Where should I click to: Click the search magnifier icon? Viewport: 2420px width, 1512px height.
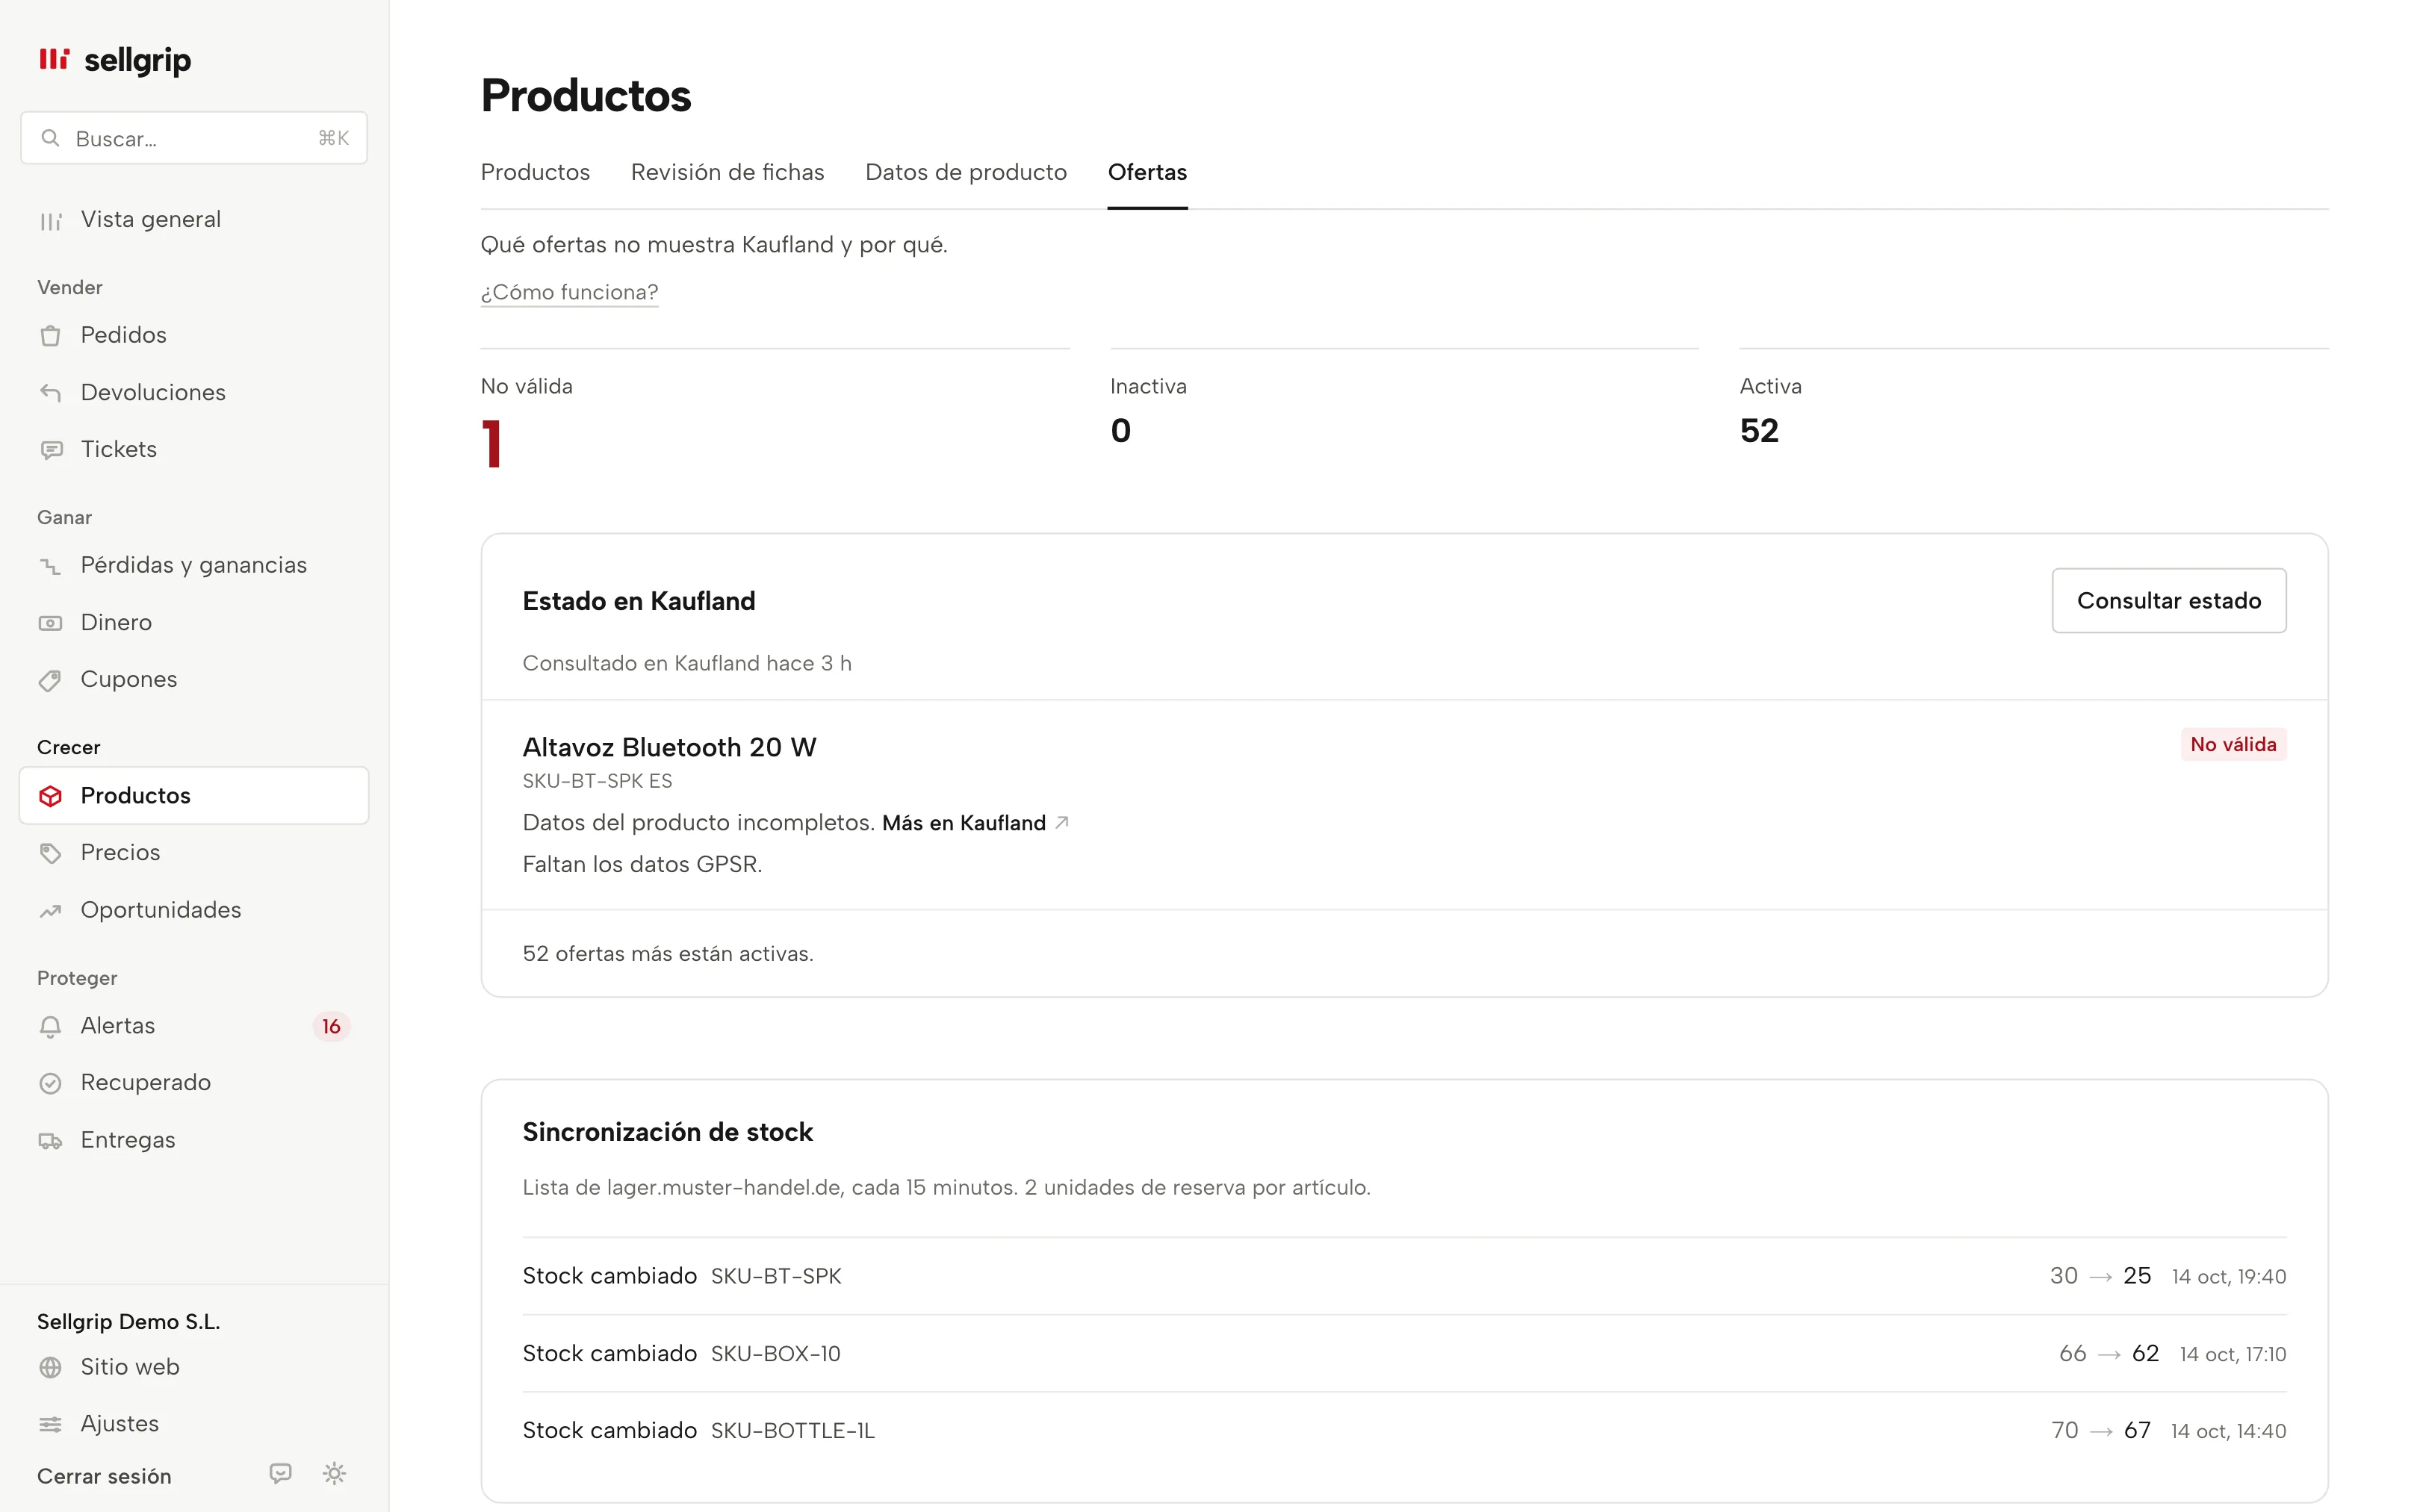click(x=50, y=138)
